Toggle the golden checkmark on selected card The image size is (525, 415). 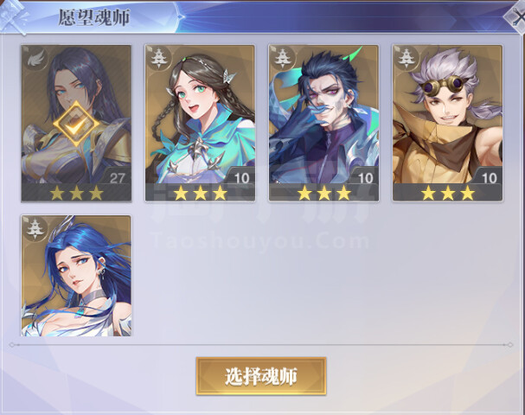[x=76, y=124]
